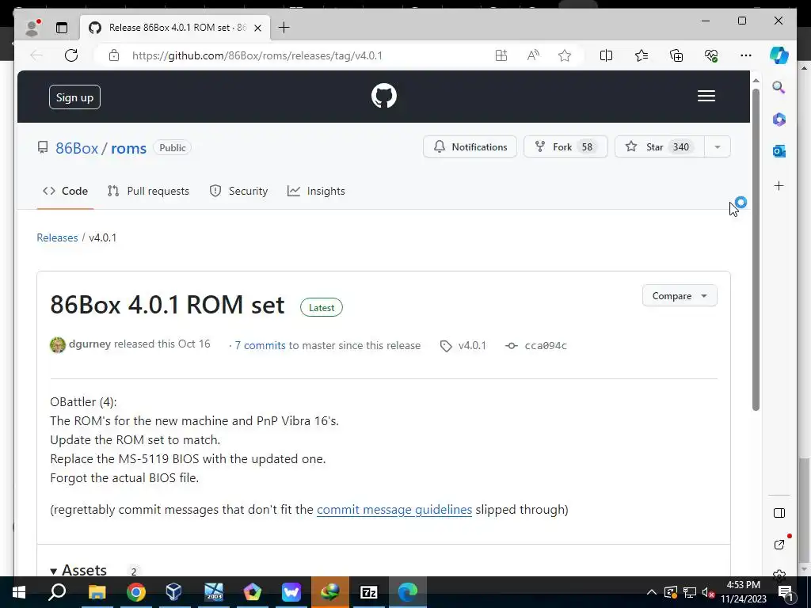Screen dimensions: 811x608
Task: Open the Windows Start menu
Action: coord(19,592)
